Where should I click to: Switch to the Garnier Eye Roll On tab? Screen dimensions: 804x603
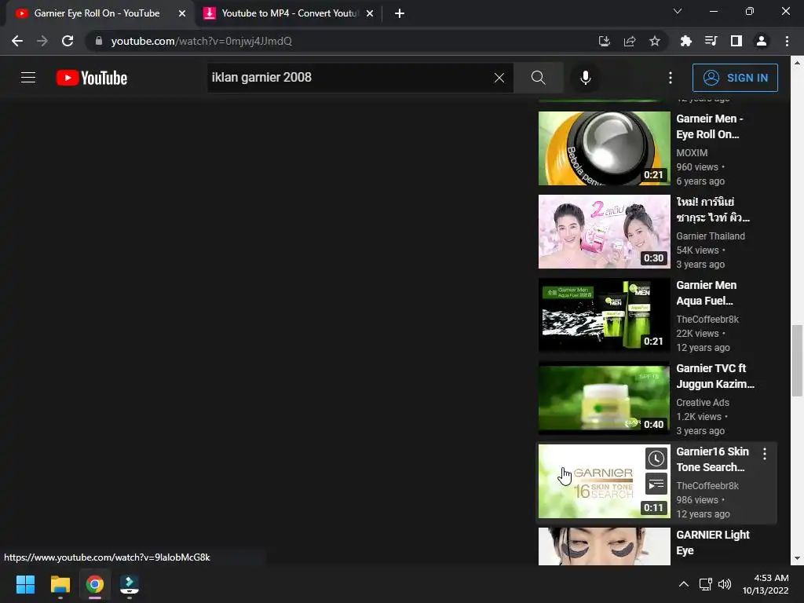[97, 13]
